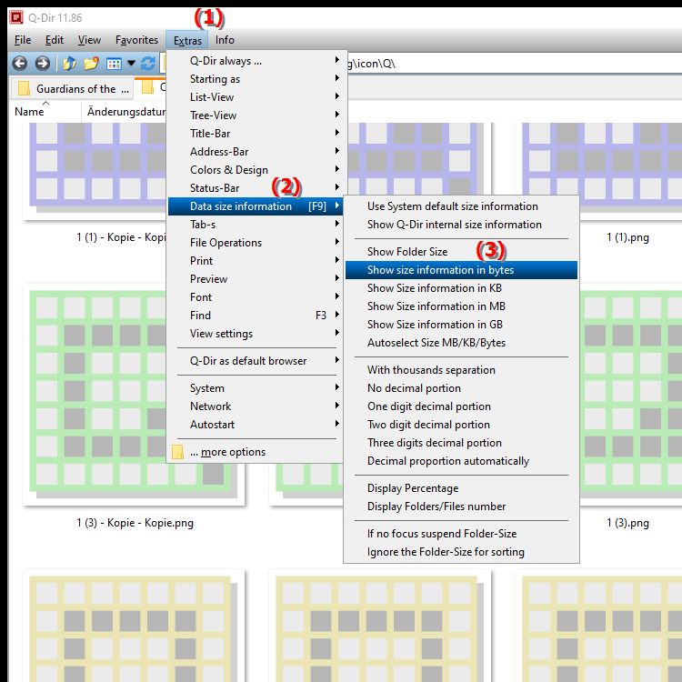Select No decimal portion
This screenshot has width=682, height=682.
[x=461, y=388]
